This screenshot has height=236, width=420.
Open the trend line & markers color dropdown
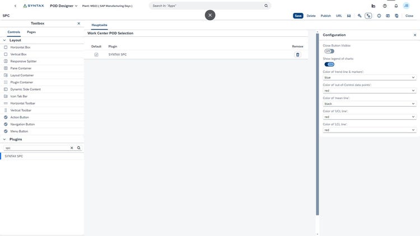coord(370,77)
